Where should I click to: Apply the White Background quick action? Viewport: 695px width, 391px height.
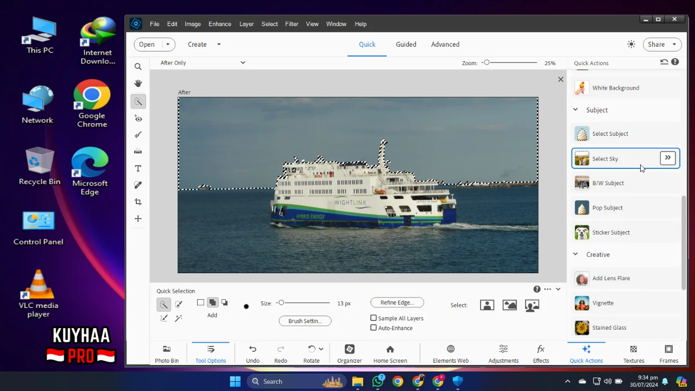pyautogui.click(x=626, y=88)
